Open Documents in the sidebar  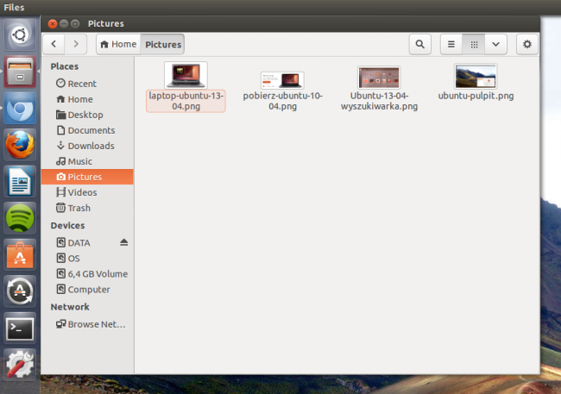pyautogui.click(x=87, y=130)
